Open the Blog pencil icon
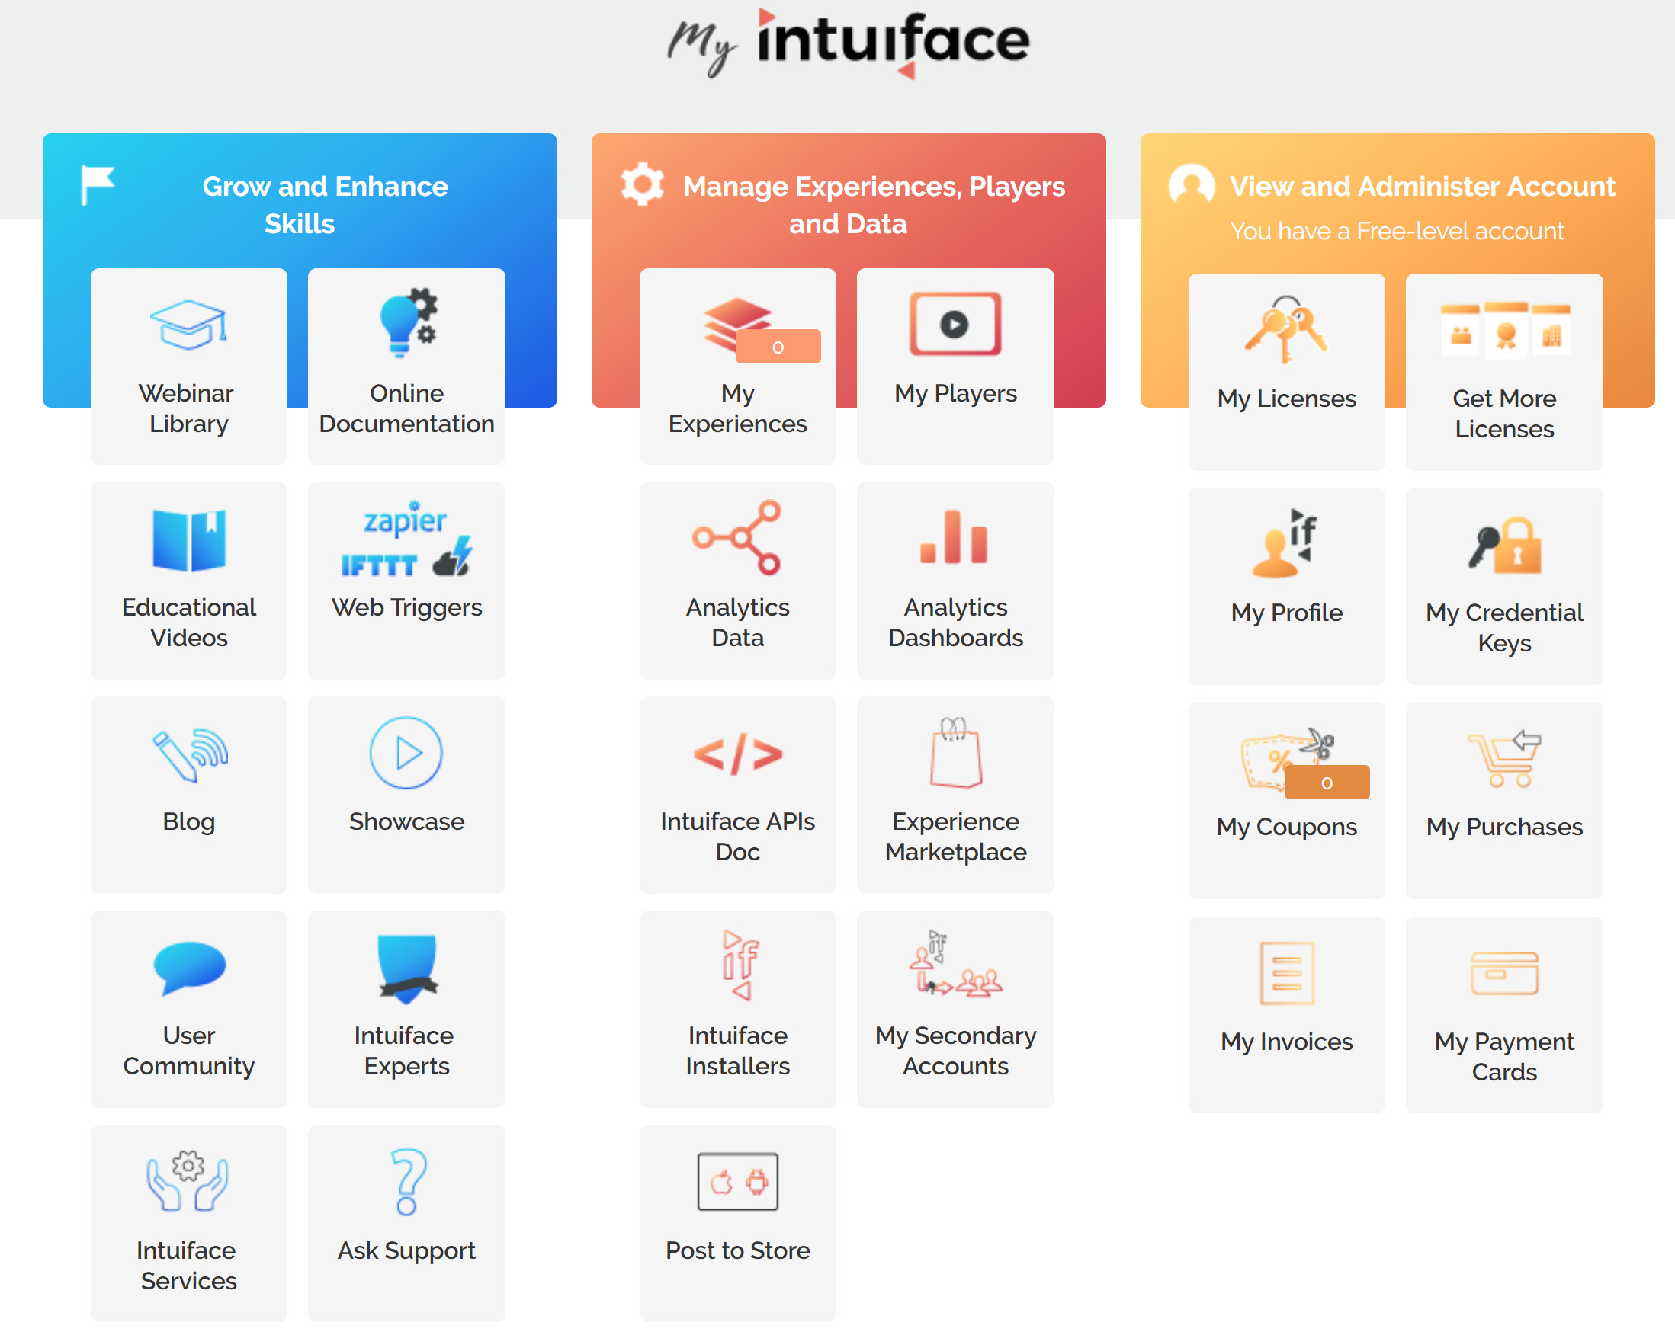Screen dimensions: 1675x1335 (189, 754)
